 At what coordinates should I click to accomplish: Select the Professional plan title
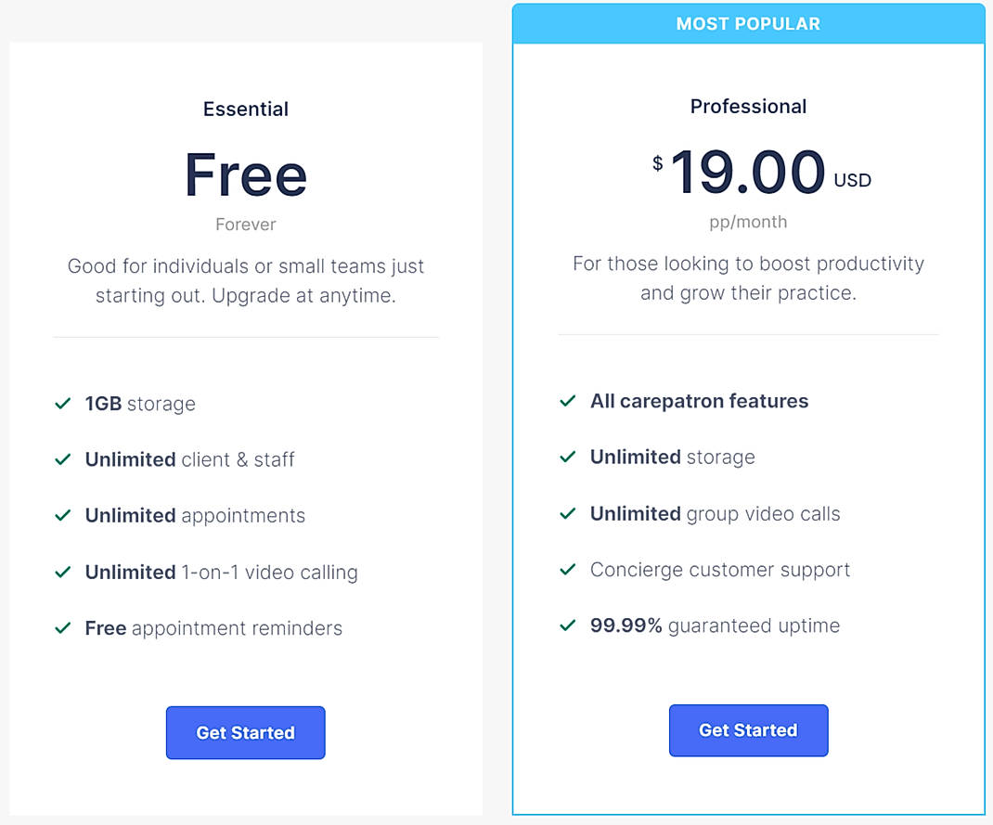(748, 106)
